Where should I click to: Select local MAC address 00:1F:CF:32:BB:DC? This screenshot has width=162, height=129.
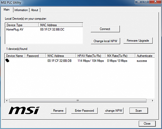52,29
